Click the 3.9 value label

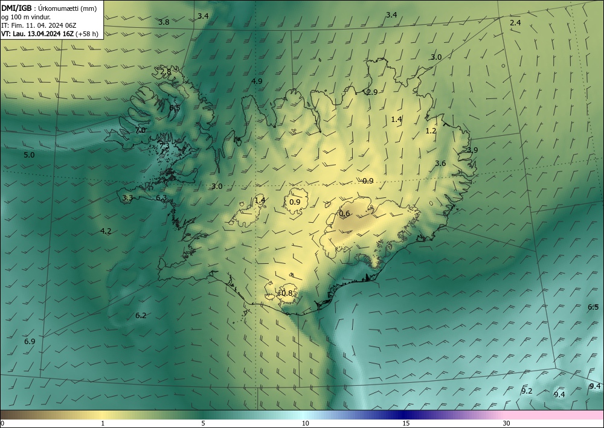coord(472,150)
